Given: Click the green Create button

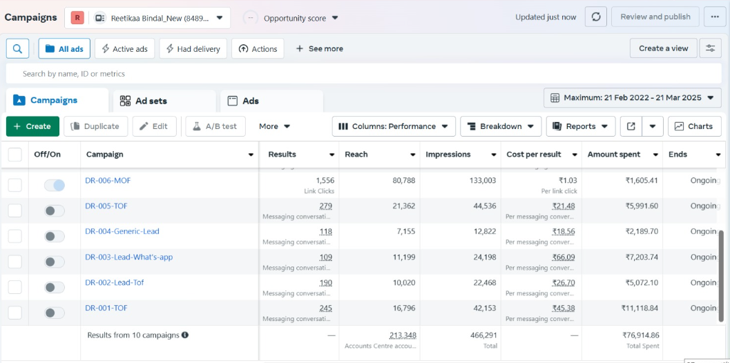Looking at the screenshot, I should coord(32,126).
